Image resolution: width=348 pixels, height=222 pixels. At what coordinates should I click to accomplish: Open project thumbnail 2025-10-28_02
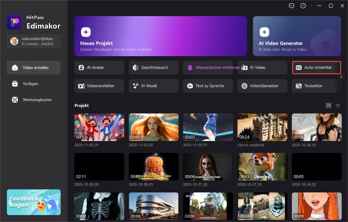(x=99, y=167)
